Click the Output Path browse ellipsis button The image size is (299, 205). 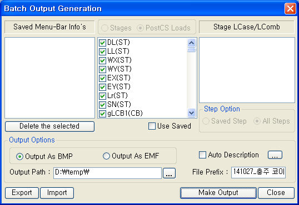click(169, 173)
